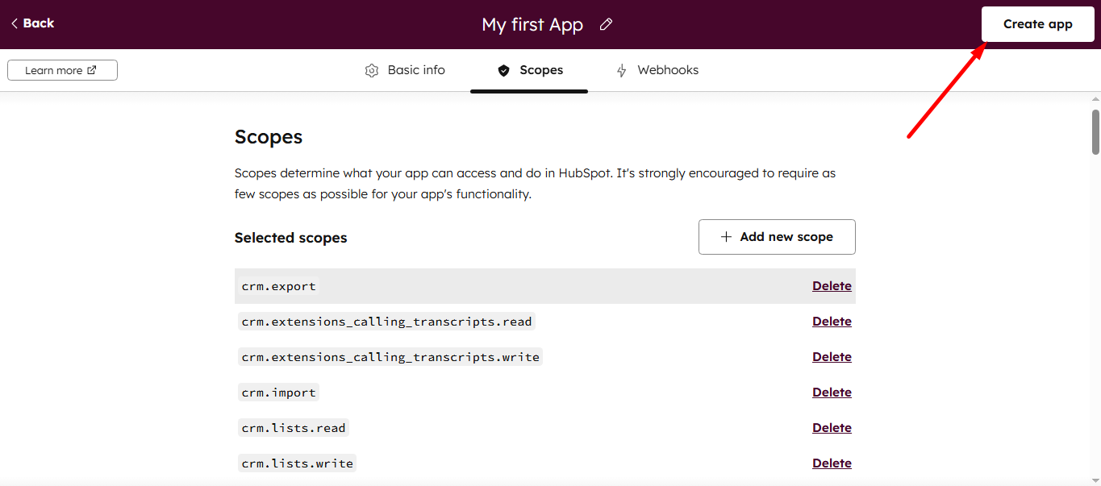
Task: Click the shield icon on the Scopes tab
Action: click(503, 70)
